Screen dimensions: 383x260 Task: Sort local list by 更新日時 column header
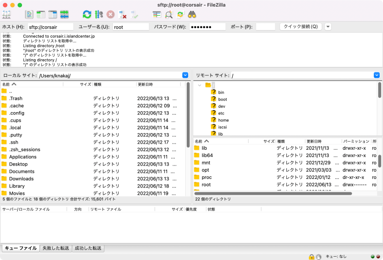[158, 84]
